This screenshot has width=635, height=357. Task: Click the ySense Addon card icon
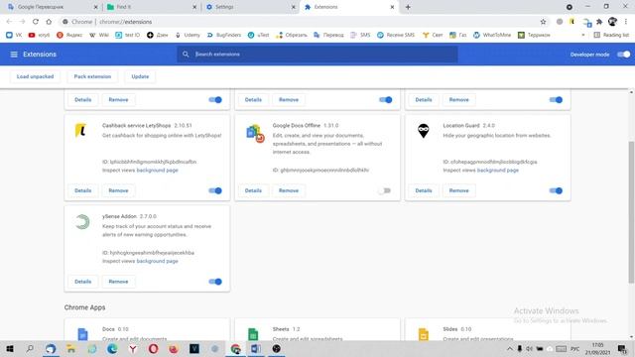pos(82,222)
